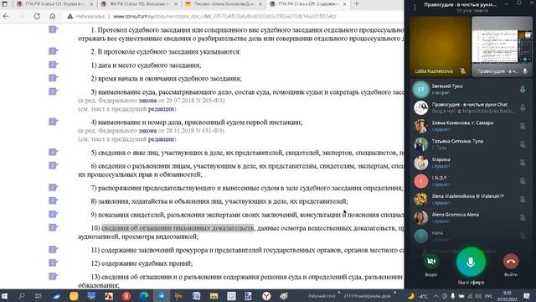Screen dimensions: 536x302
Task: Click bookmark icon beside item 4) наименование и номер дела
Action: 53,122
